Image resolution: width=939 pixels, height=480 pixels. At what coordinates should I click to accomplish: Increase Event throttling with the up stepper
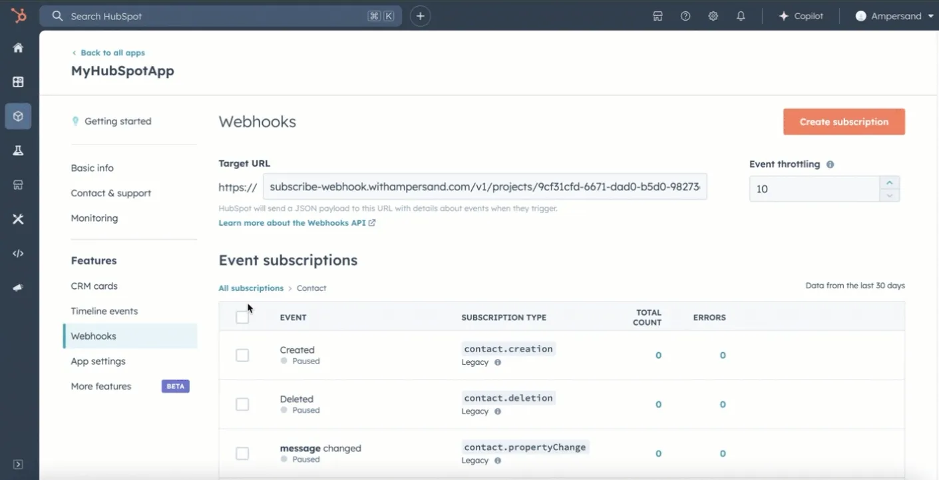(889, 181)
